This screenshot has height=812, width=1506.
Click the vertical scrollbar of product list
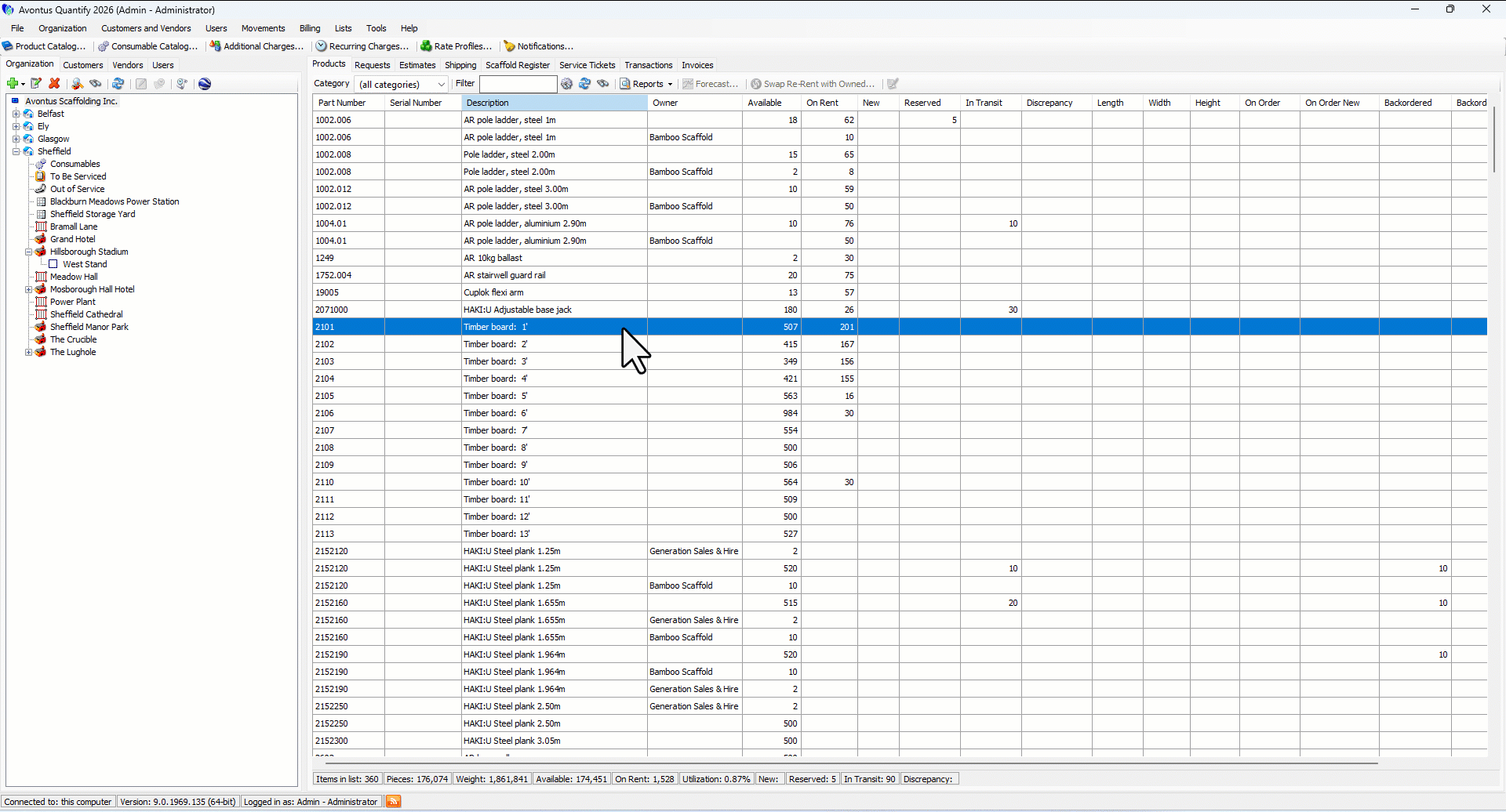tap(1493, 141)
